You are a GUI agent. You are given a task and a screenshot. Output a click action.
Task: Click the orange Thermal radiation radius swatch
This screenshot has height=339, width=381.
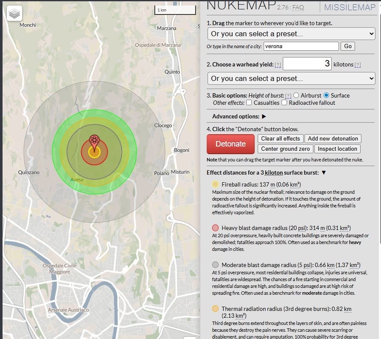[215, 309]
